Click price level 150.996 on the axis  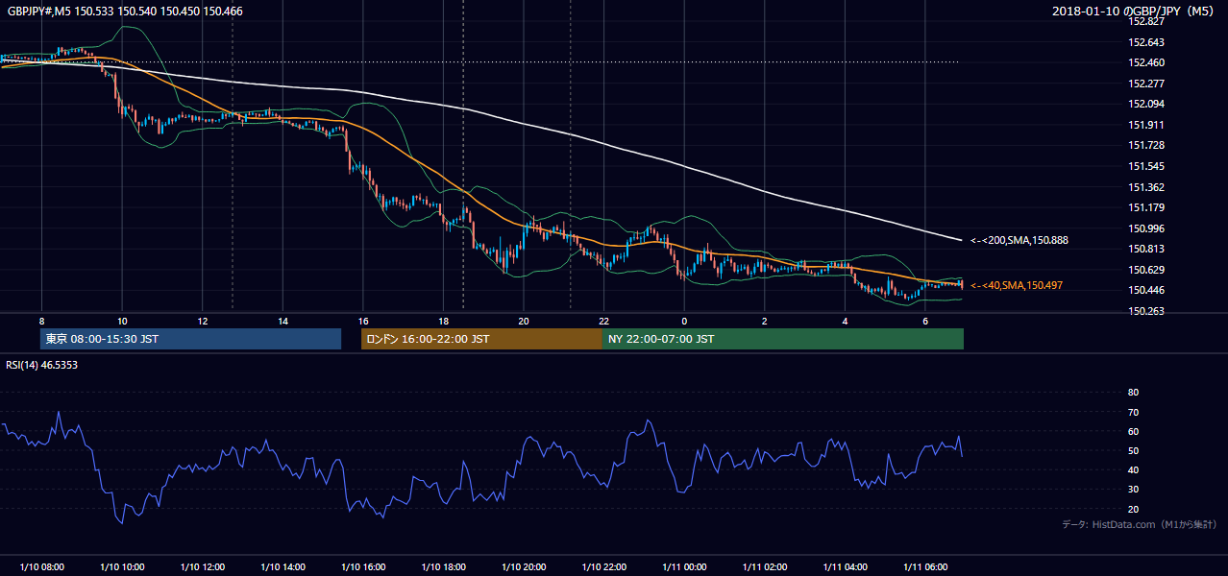click(1145, 228)
